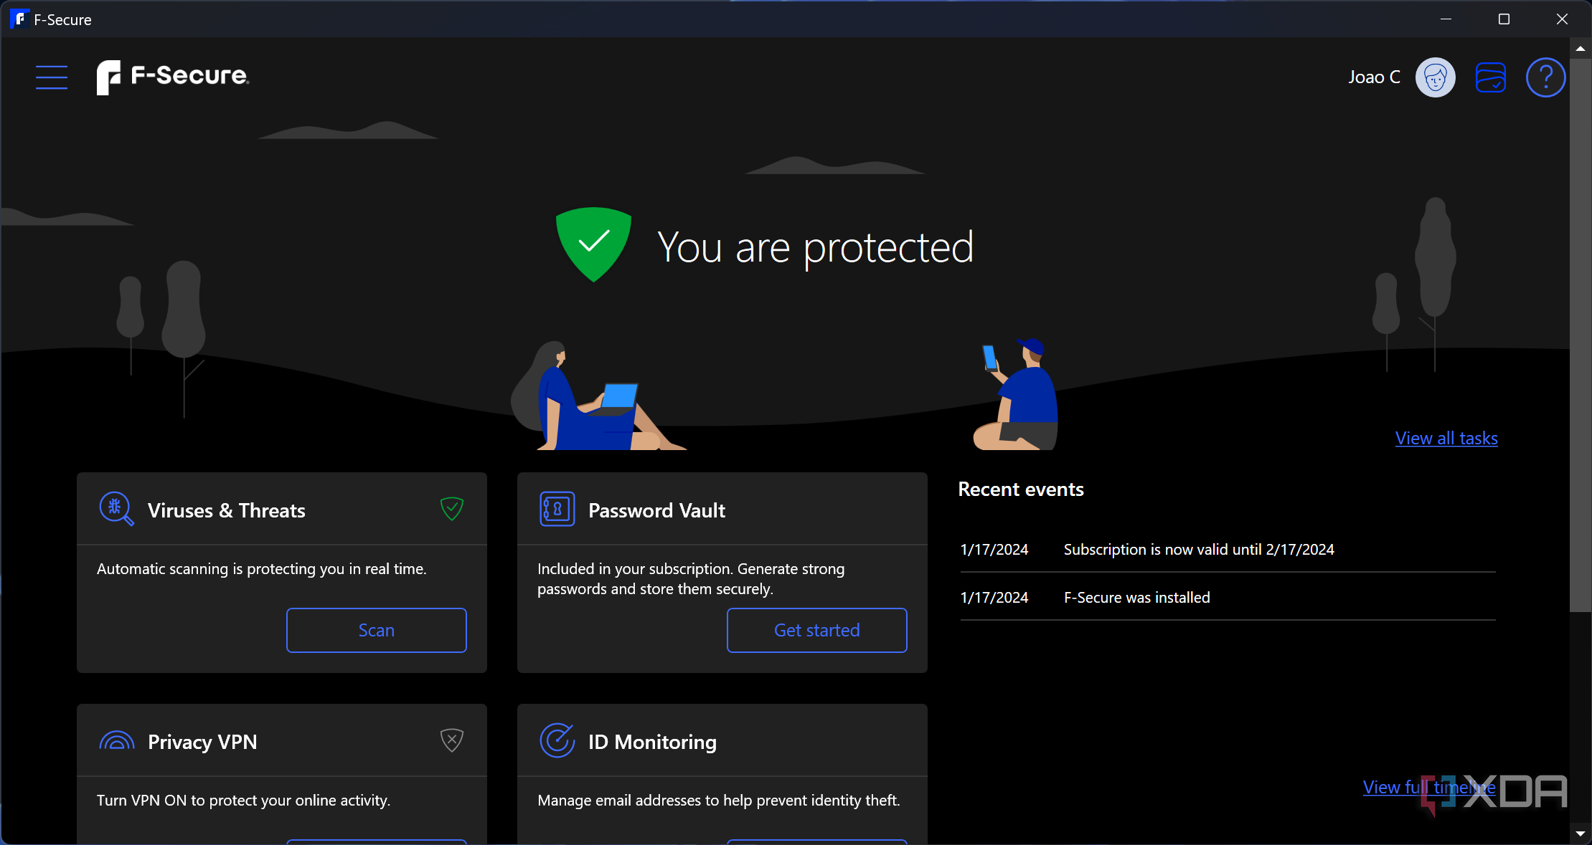This screenshot has height=845, width=1592.
Task: Open the View all tasks link
Action: 1446,438
